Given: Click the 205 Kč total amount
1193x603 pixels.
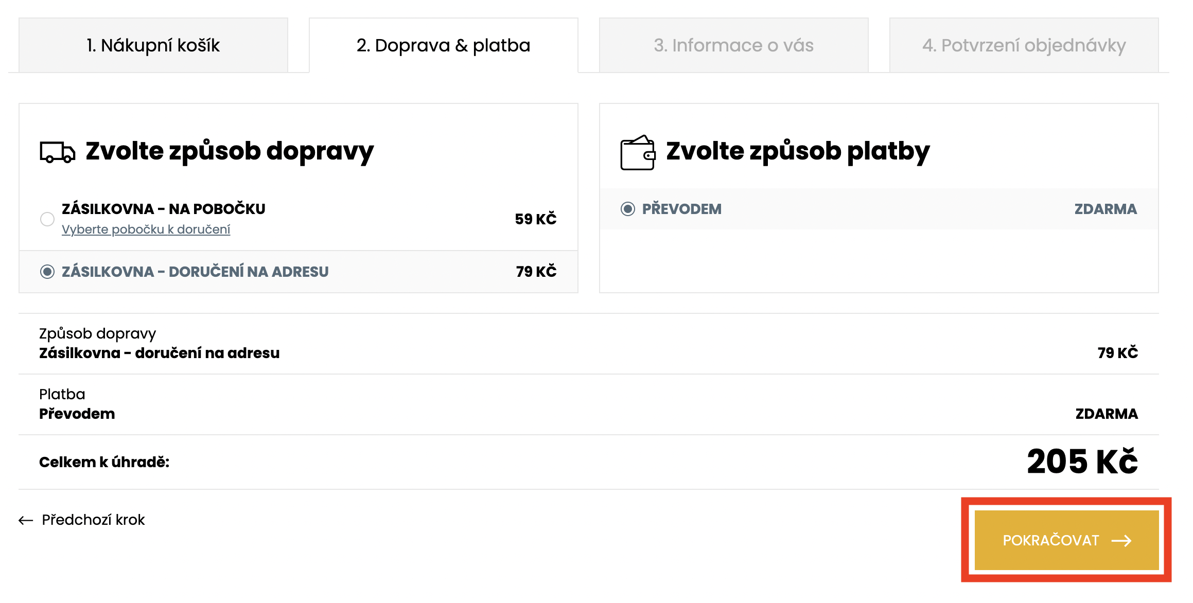Looking at the screenshot, I should [x=1082, y=462].
